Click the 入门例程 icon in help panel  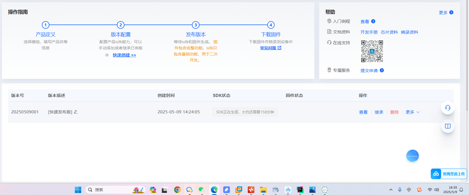pyautogui.click(x=329, y=21)
